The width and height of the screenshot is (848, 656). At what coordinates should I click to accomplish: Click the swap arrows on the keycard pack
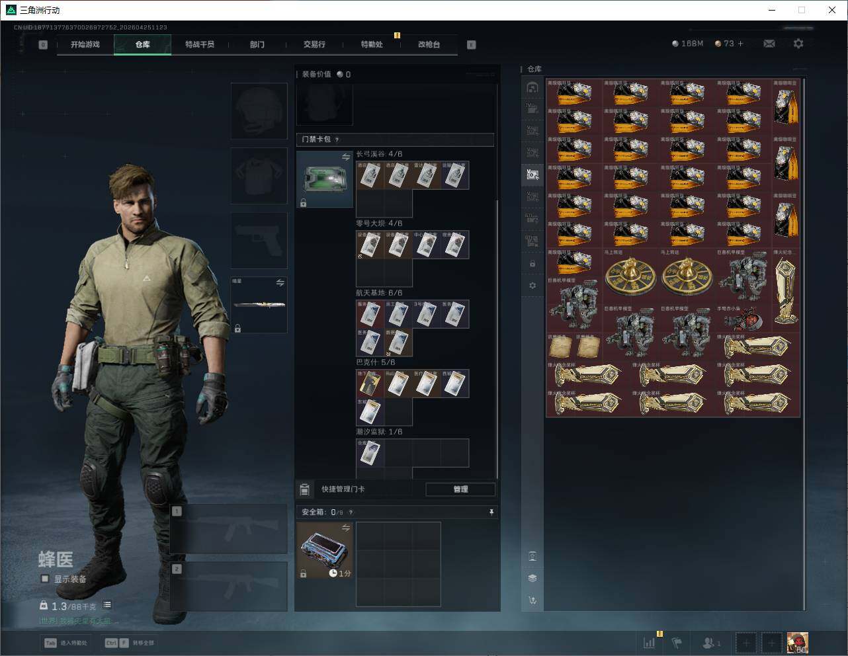(x=346, y=157)
